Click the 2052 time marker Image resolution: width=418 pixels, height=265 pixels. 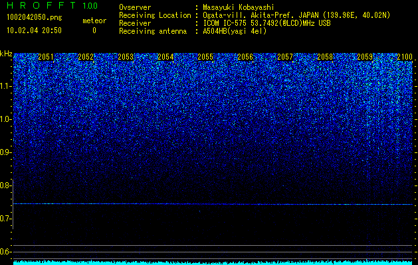point(86,57)
